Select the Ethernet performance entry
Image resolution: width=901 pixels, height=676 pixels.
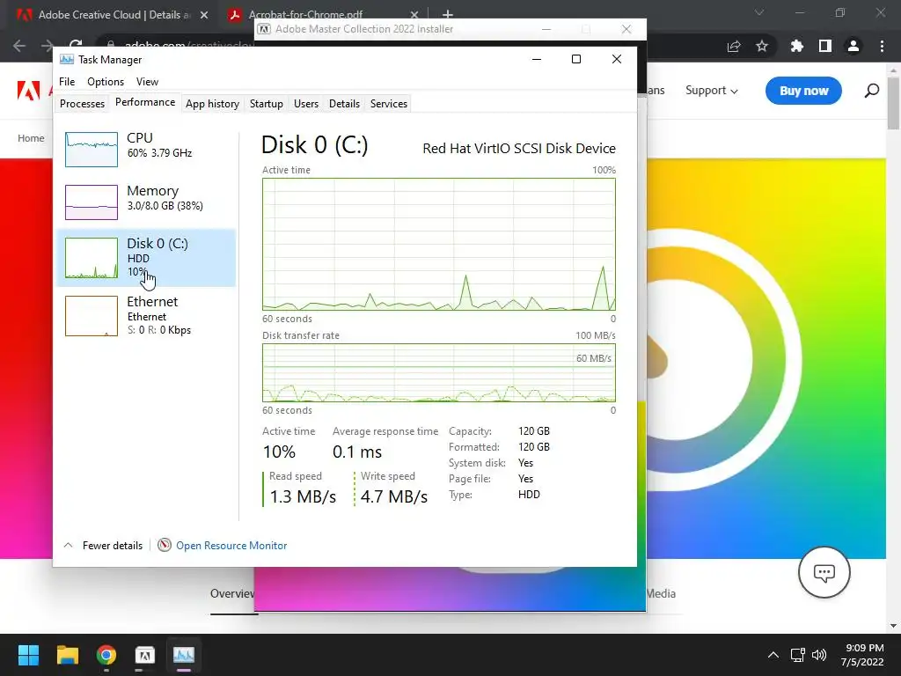pyautogui.click(x=146, y=315)
